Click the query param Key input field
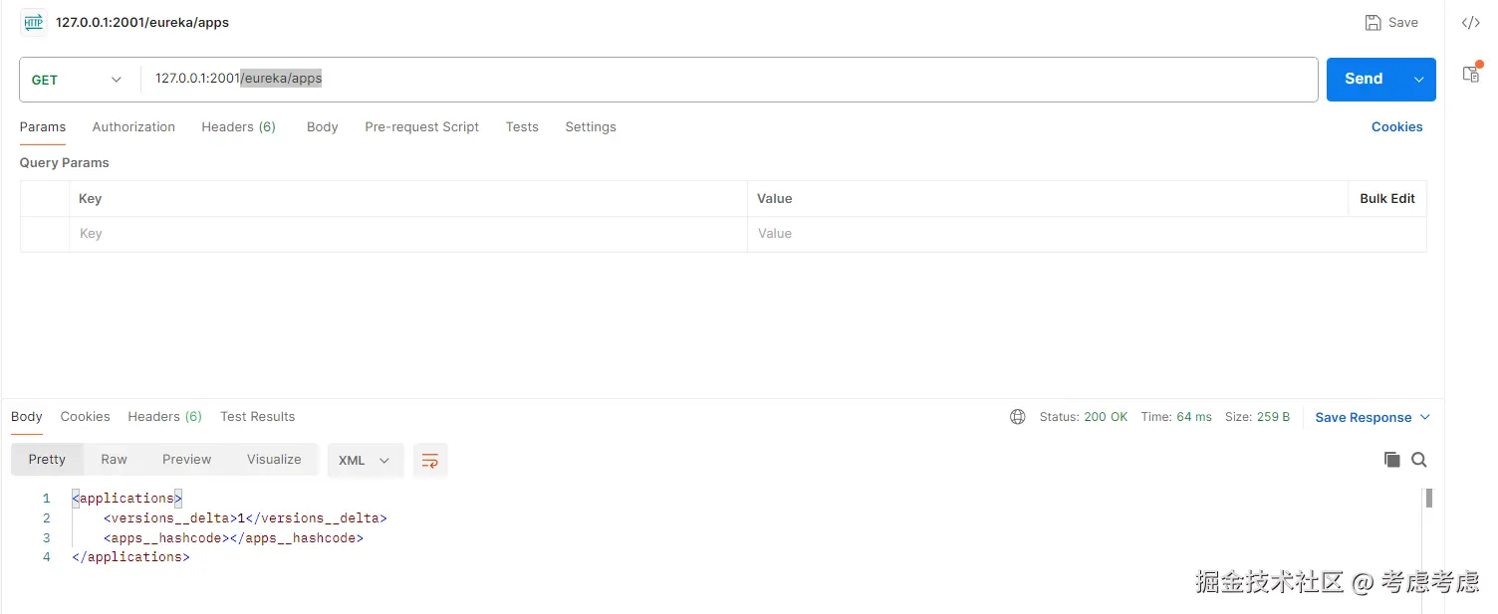 coord(408,234)
